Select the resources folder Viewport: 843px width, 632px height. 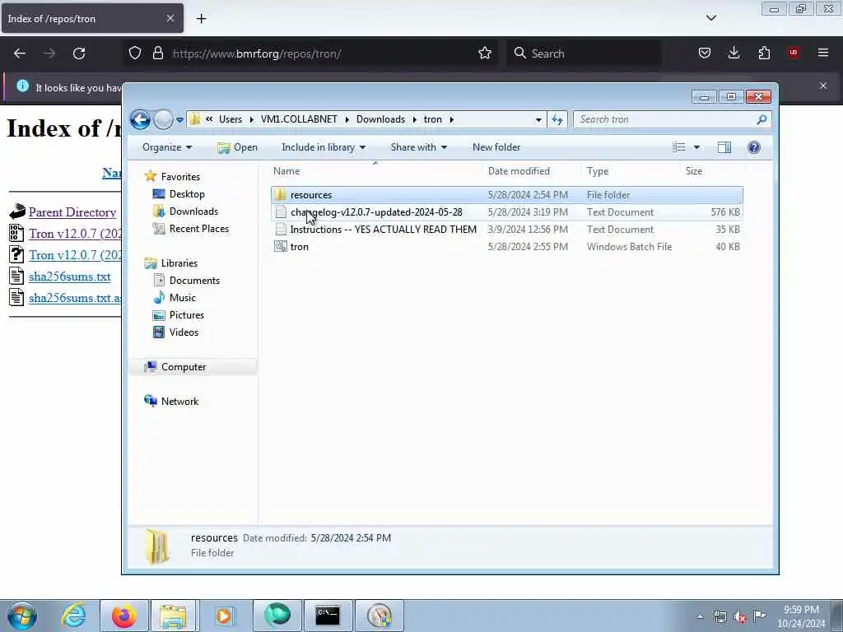[x=507, y=194]
